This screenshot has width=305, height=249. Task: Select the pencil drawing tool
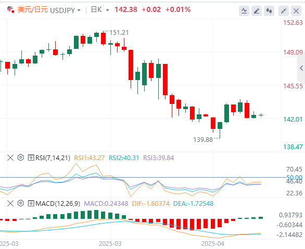257,11
